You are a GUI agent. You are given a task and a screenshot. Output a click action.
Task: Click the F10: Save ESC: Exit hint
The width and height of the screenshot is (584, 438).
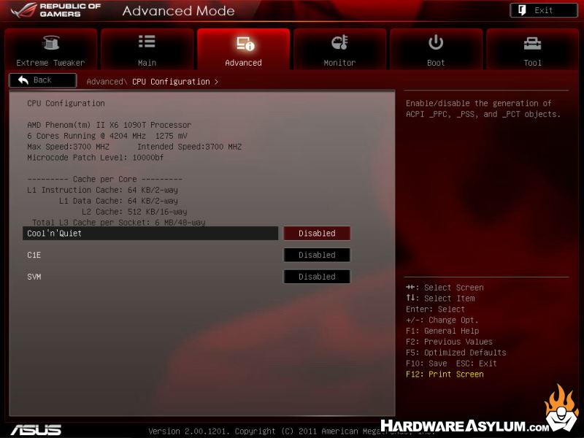(x=451, y=363)
